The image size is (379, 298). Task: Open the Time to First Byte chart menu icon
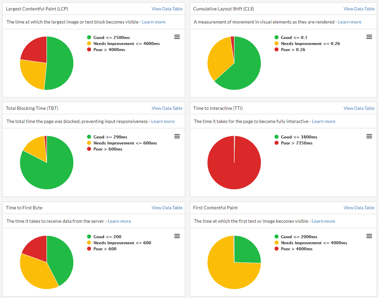[177, 236]
